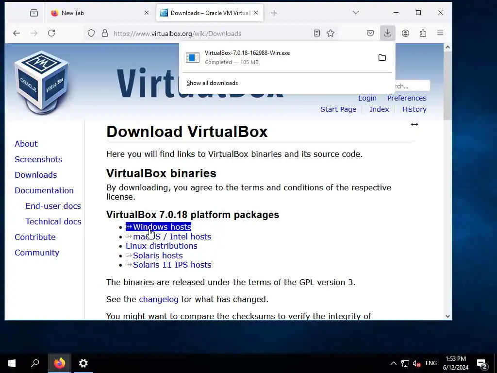This screenshot has width=497, height=373.
Task: Close the downloads panel via toolbar download icon
Action: point(387,34)
